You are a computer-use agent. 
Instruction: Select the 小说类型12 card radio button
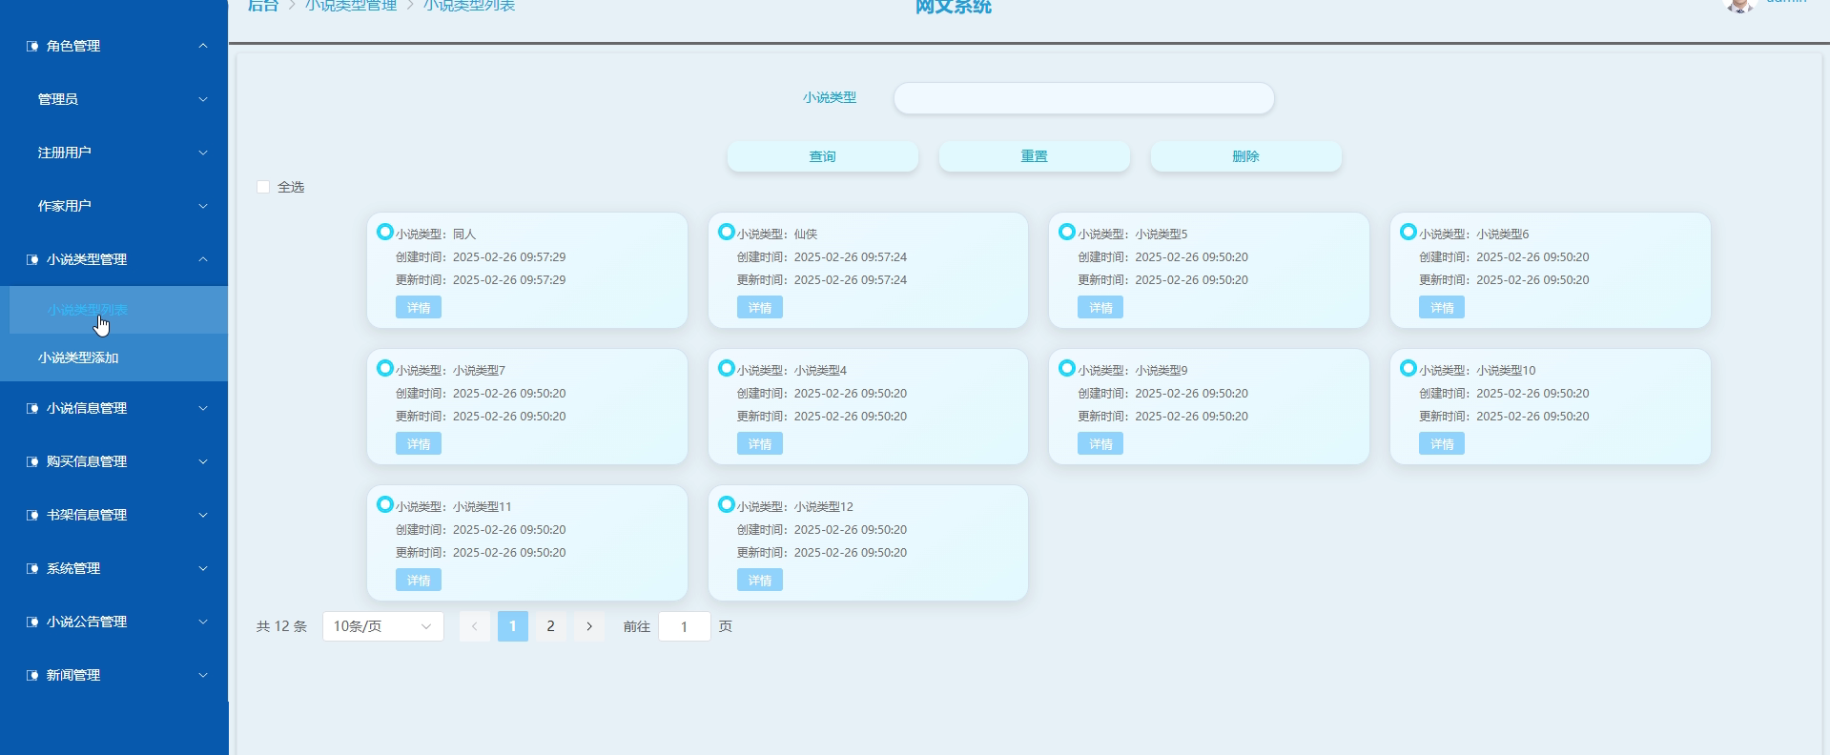[x=727, y=504]
